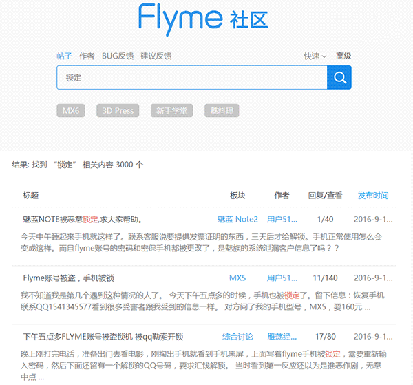Select the 帖子 search tab

pyautogui.click(x=64, y=56)
